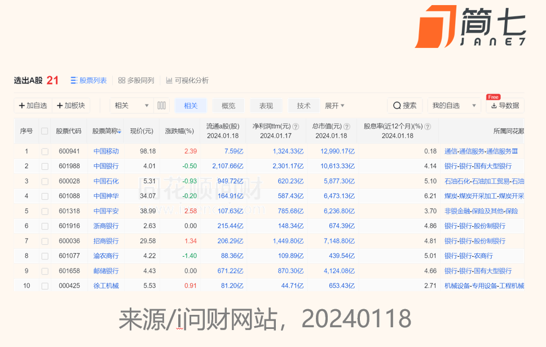Toggle the select-all checkbox in table header
This screenshot has width=546, height=347.
tap(45, 131)
